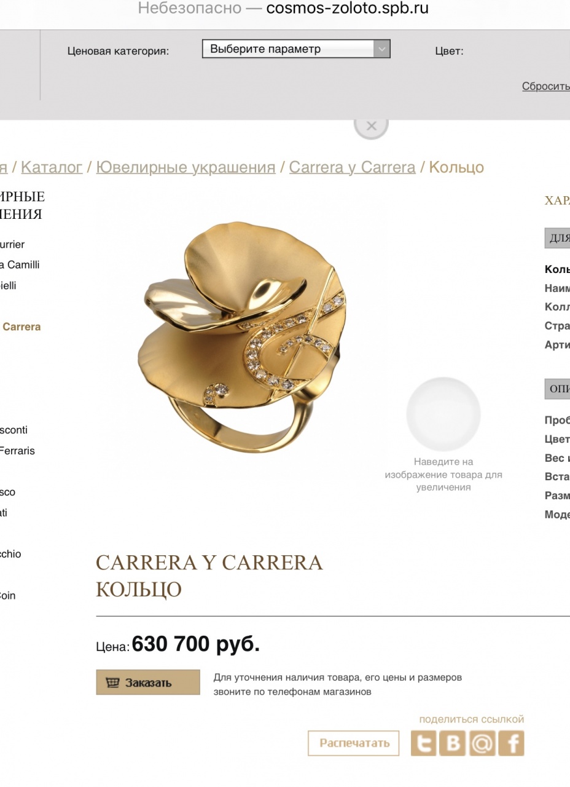
Task: Click the Кольцо breadcrumb item
Action: (456, 167)
